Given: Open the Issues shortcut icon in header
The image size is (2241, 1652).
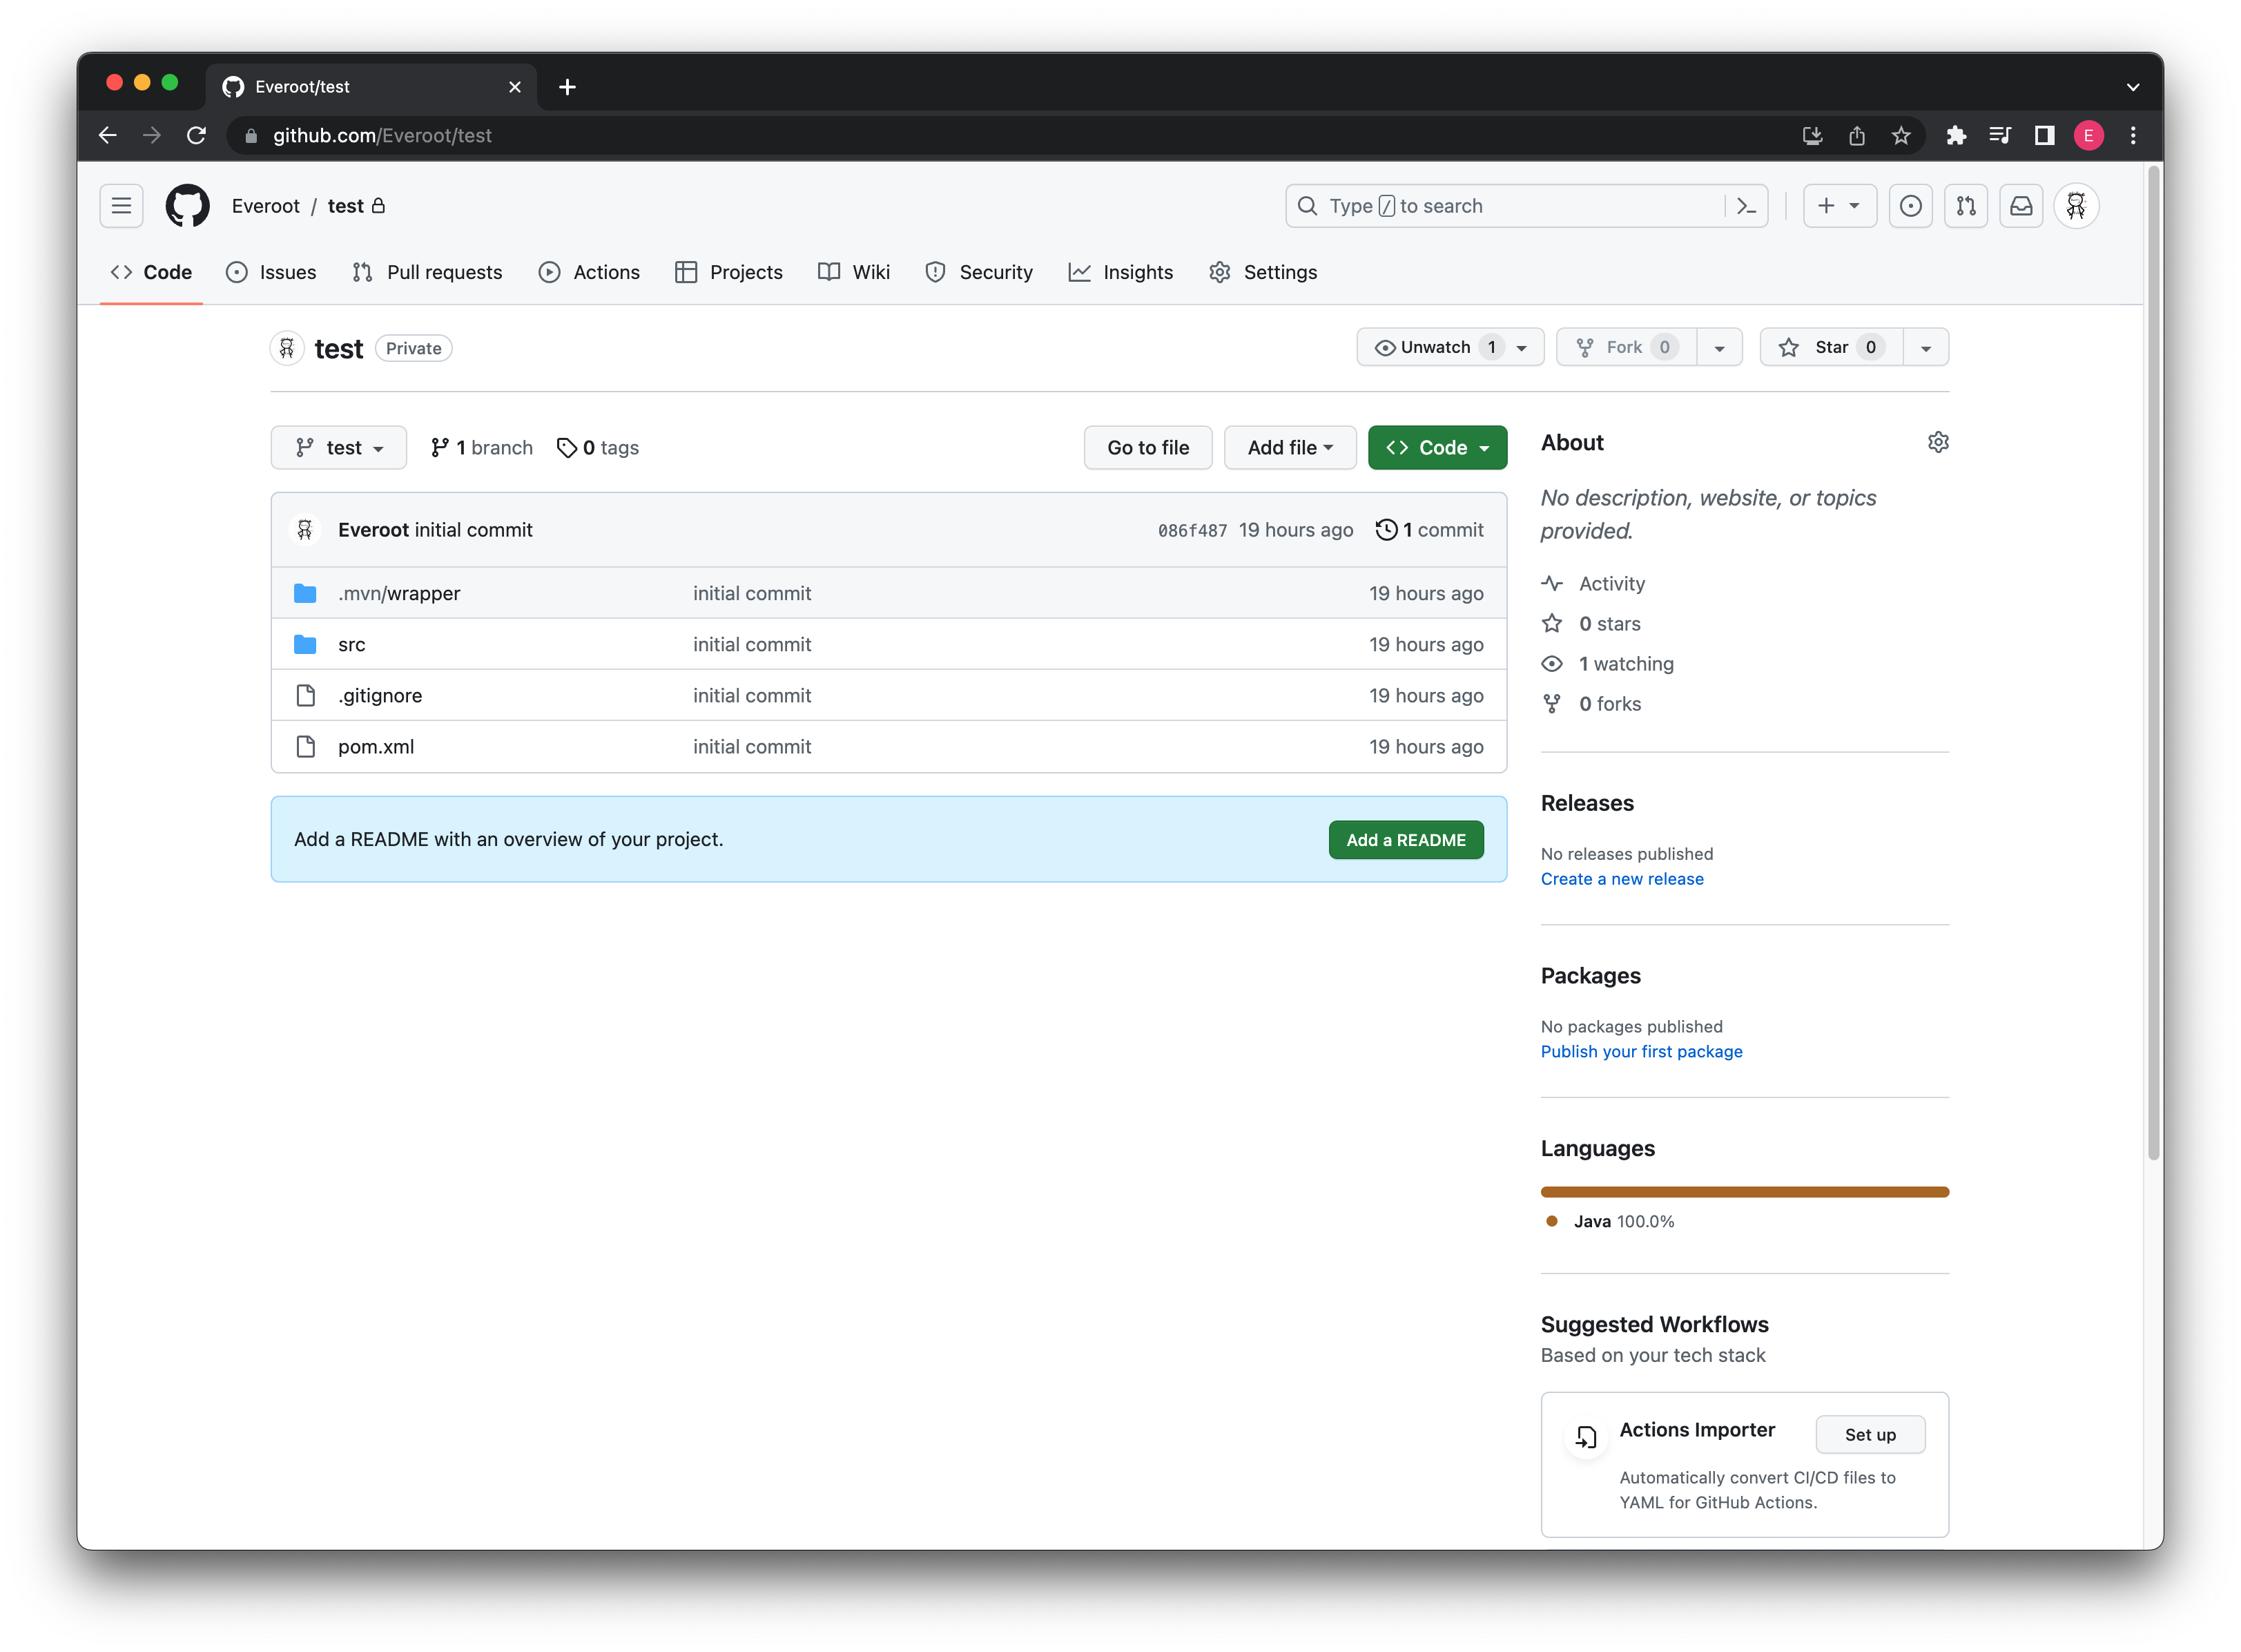Looking at the screenshot, I should pyautogui.click(x=1909, y=206).
